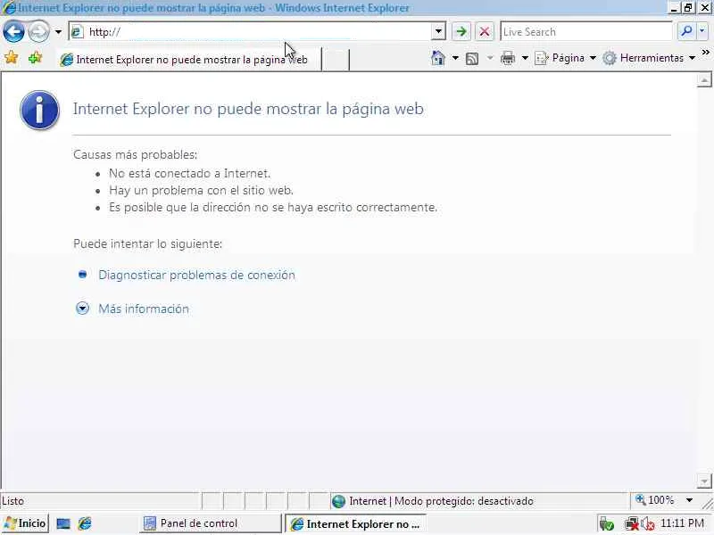Click the browser Back arrow button
This screenshot has width=714, height=535.
pos(13,32)
